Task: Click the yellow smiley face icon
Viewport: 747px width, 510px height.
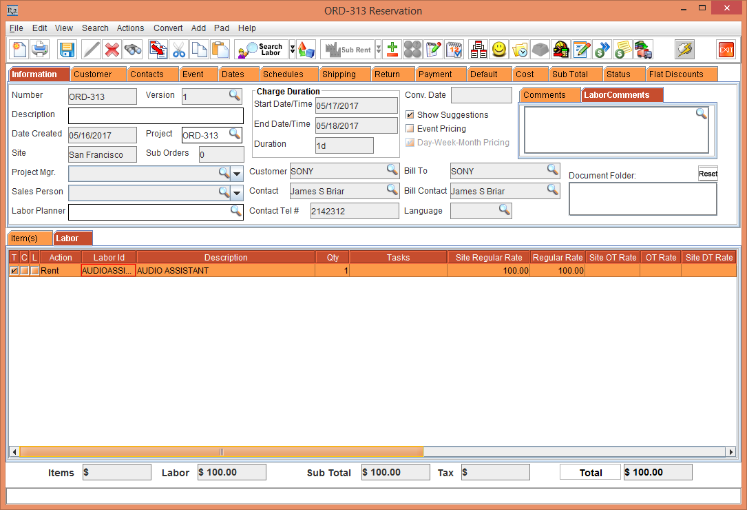Action: click(499, 50)
